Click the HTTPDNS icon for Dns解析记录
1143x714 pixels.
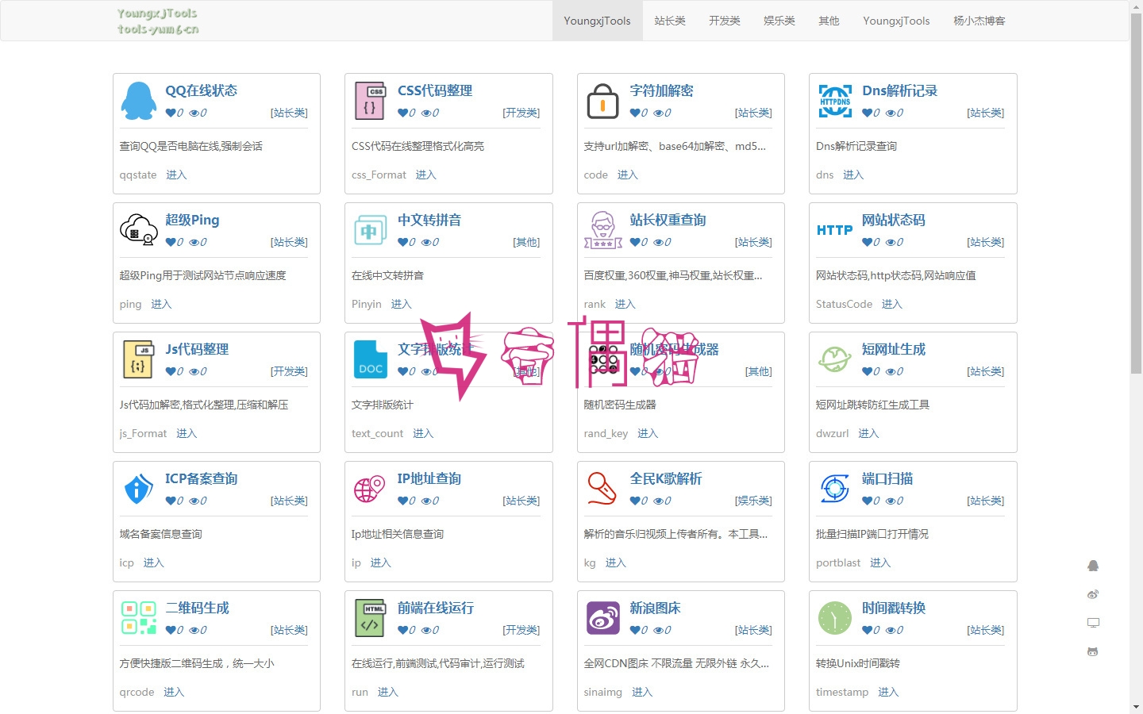coord(835,101)
